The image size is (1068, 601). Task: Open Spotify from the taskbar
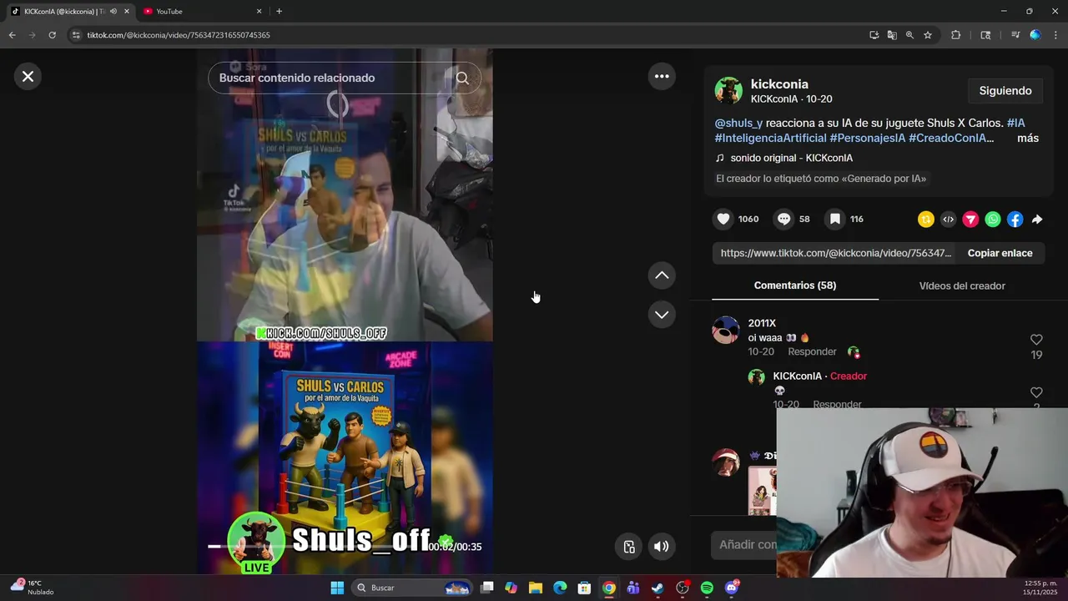(707, 588)
